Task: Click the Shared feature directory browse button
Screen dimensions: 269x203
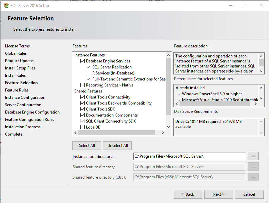Action: point(253,167)
